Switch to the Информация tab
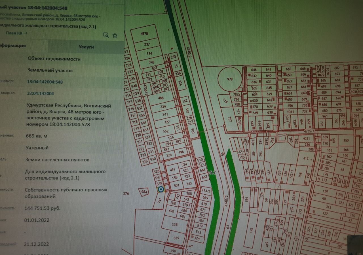 13,46
